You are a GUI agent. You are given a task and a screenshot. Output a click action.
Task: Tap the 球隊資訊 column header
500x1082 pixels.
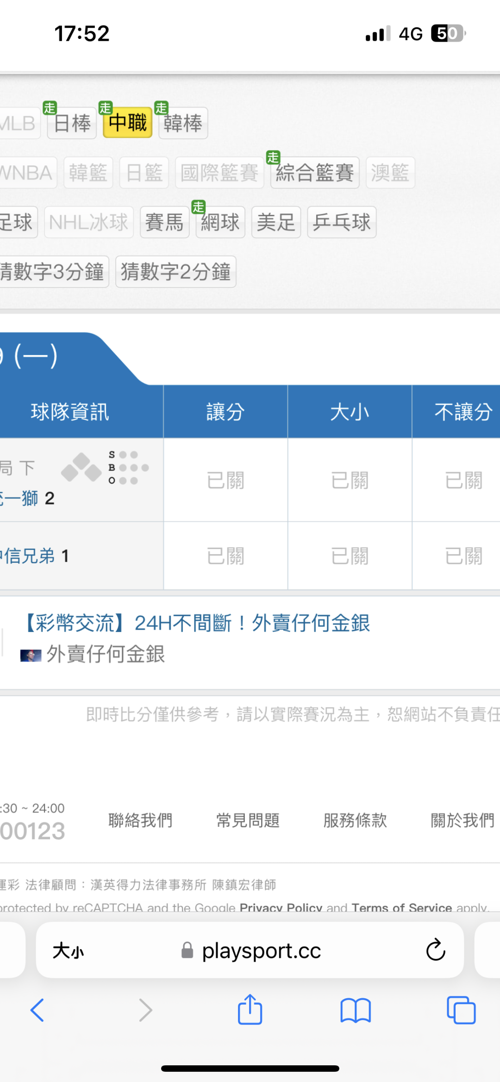pyautogui.click(x=70, y=412)
